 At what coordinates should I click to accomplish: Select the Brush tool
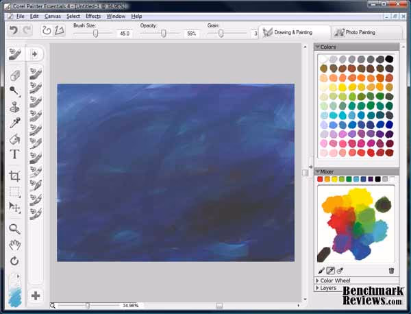(15, 54)
